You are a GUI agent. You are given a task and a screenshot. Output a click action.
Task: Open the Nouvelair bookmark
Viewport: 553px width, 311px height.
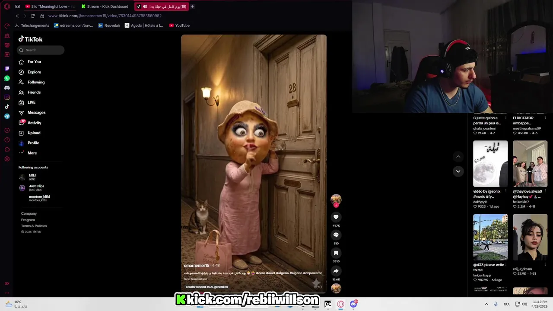pos(109,25)
